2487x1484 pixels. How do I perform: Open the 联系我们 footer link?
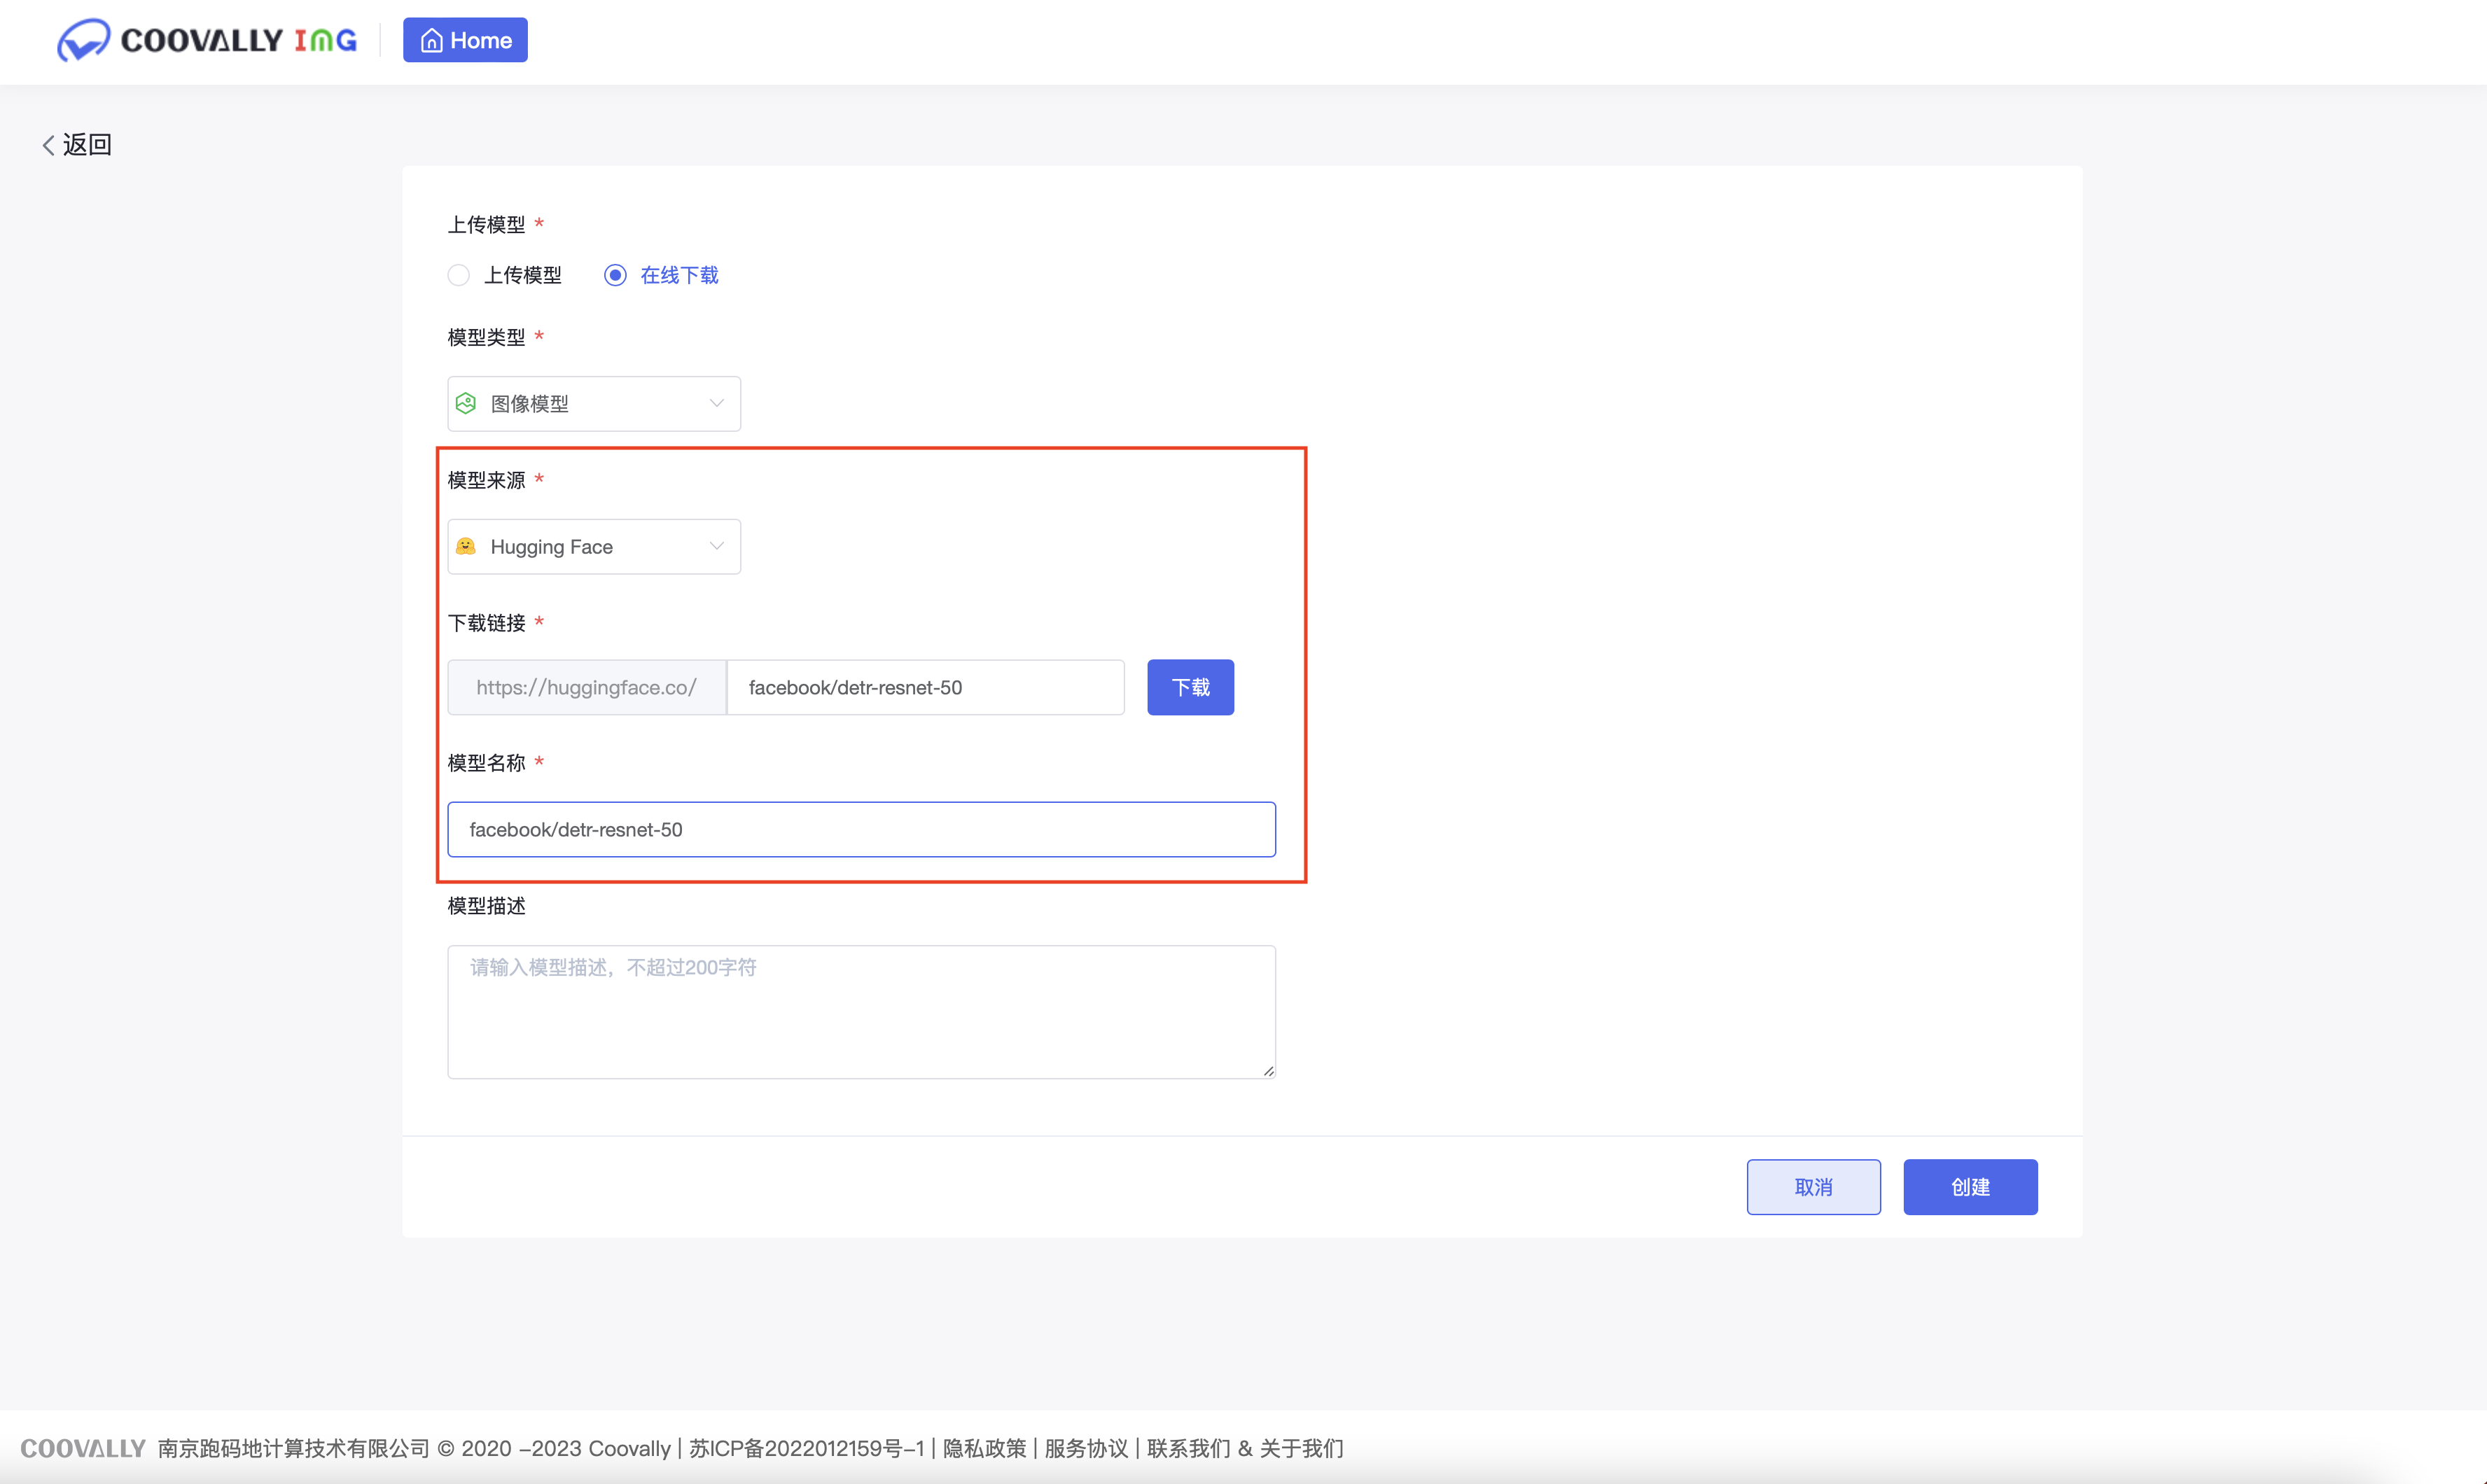(1188, 1448)
